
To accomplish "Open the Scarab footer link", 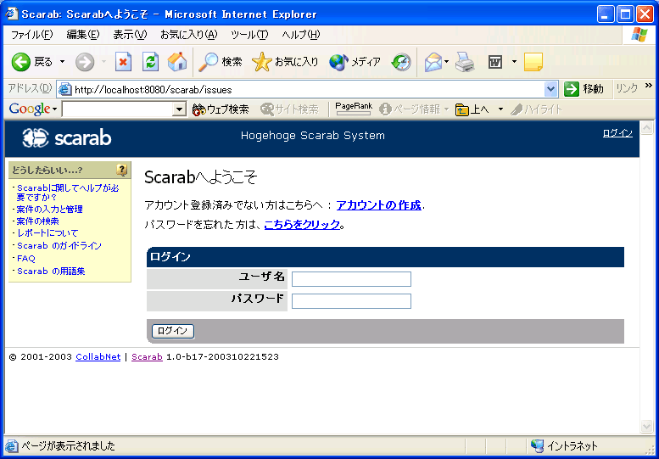I will pos(147,357).
